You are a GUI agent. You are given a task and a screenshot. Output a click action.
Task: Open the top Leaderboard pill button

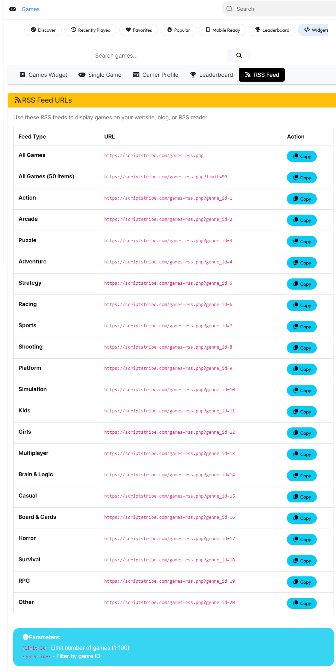point(272,30)
